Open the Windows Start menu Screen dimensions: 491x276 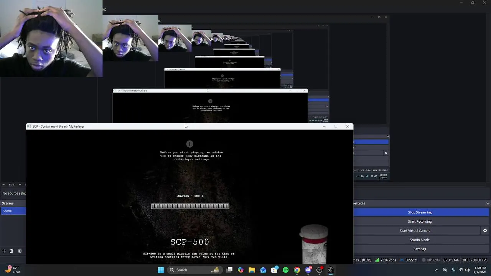click(161, 270)
